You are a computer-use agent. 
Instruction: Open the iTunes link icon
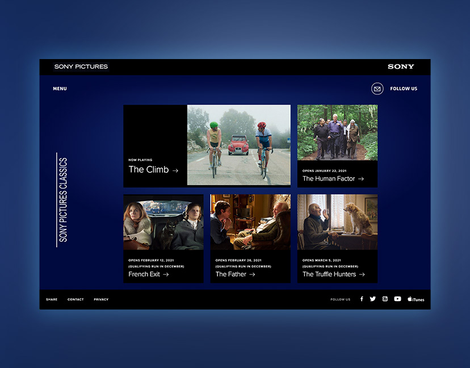416,299
